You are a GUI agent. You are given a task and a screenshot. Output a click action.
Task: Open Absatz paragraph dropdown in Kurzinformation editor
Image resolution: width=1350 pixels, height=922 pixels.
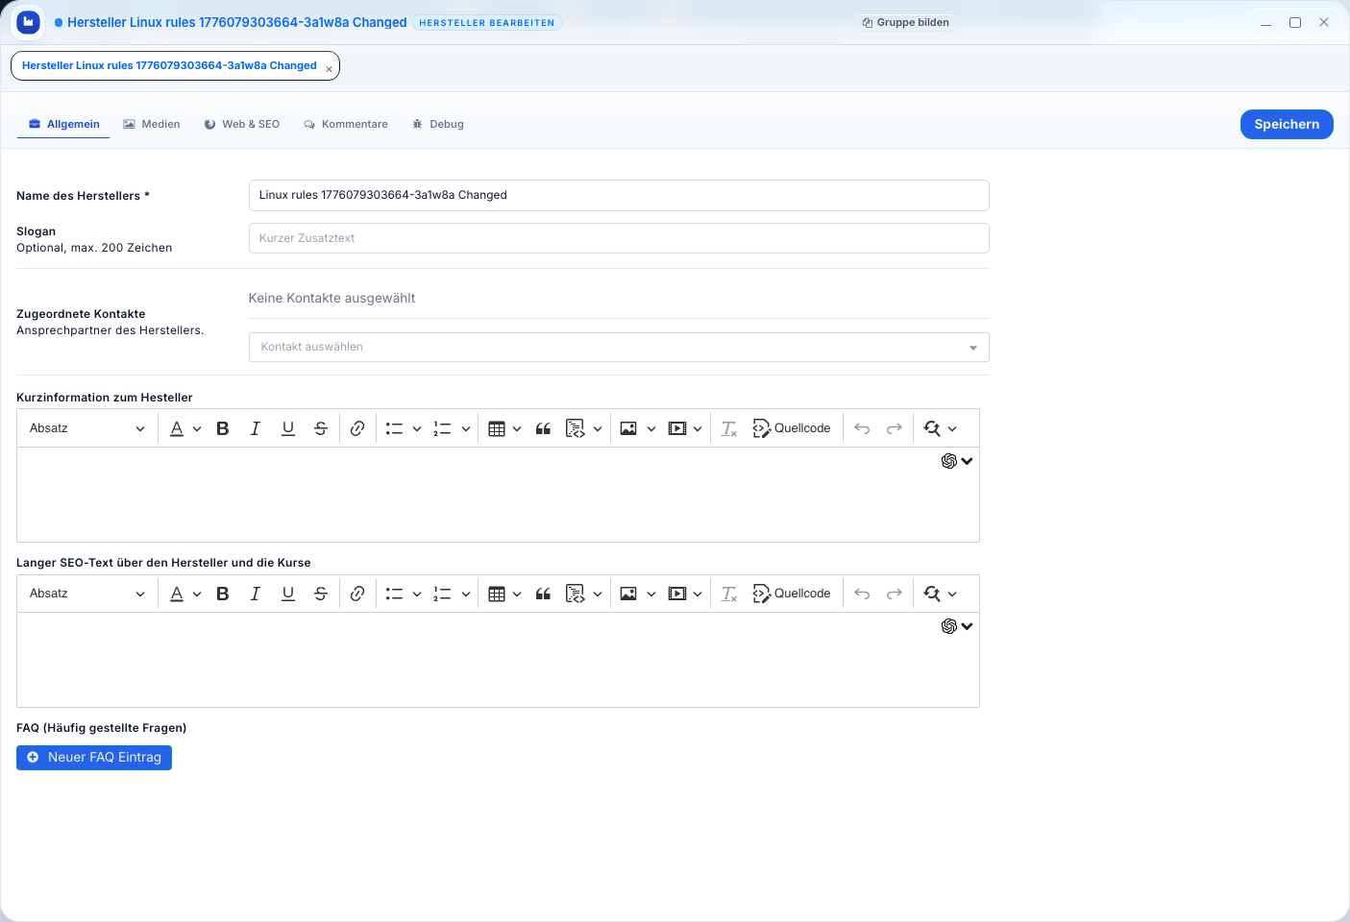pos(86,428)
